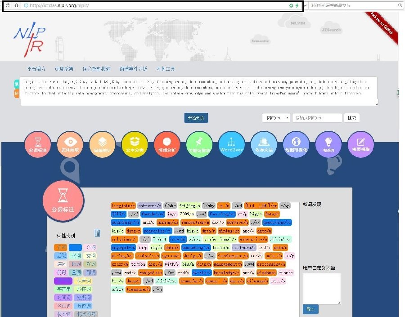This screenshot has width=405, height=317.
Task: Click the green refresh icon in the address bar
Action: point(291,5)
